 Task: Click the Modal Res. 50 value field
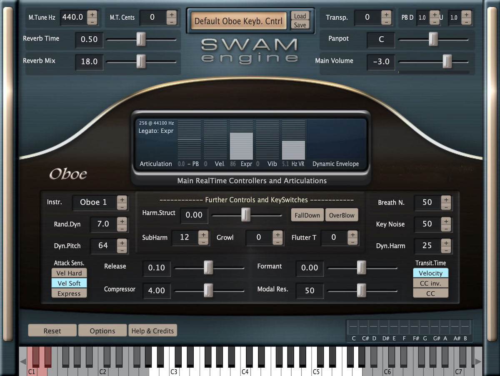(x=310, y=290)
